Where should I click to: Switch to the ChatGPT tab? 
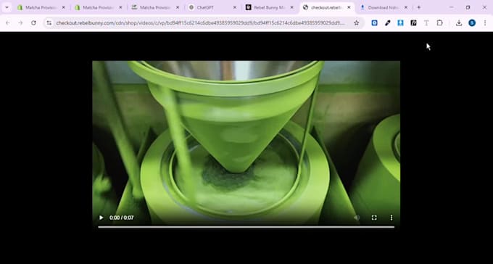pos(212,7)
